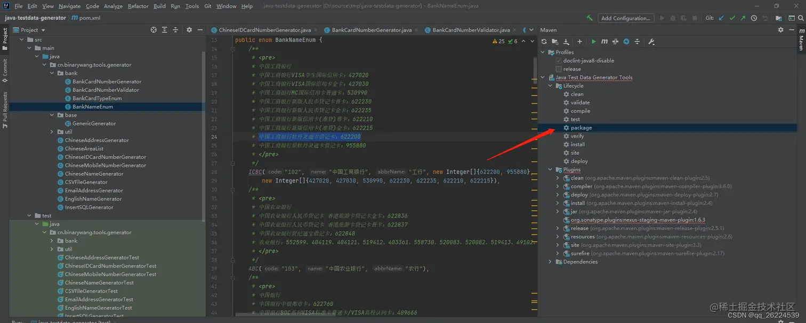Open the Build menu
Screen dimensions: 806x323
pos(159,6)
